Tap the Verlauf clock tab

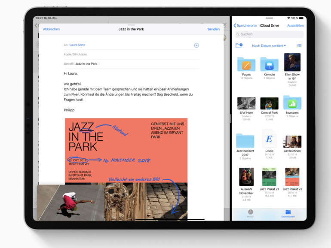(250, 213)
